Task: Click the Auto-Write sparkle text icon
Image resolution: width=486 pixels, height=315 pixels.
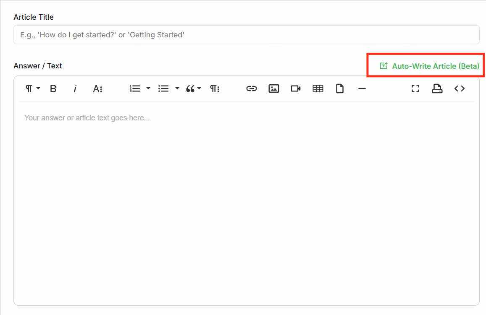Action: click(384, 65)
